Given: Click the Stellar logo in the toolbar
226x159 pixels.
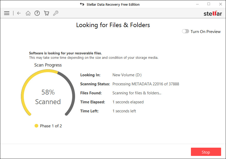Looking at the screenshot, I should tap(213, 13).
